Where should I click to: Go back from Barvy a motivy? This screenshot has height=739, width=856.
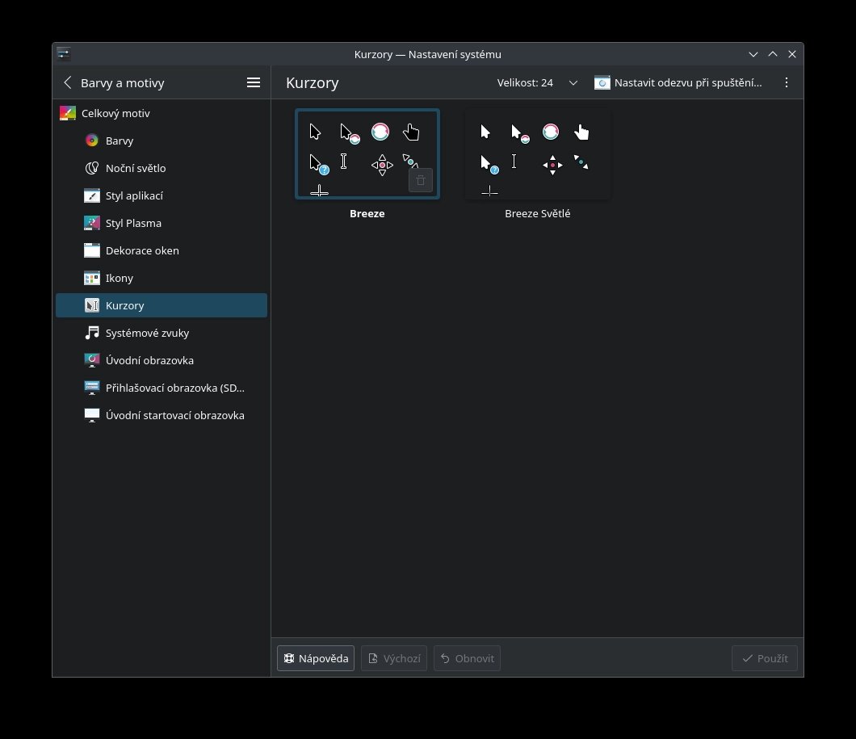(x=68, y=82)
